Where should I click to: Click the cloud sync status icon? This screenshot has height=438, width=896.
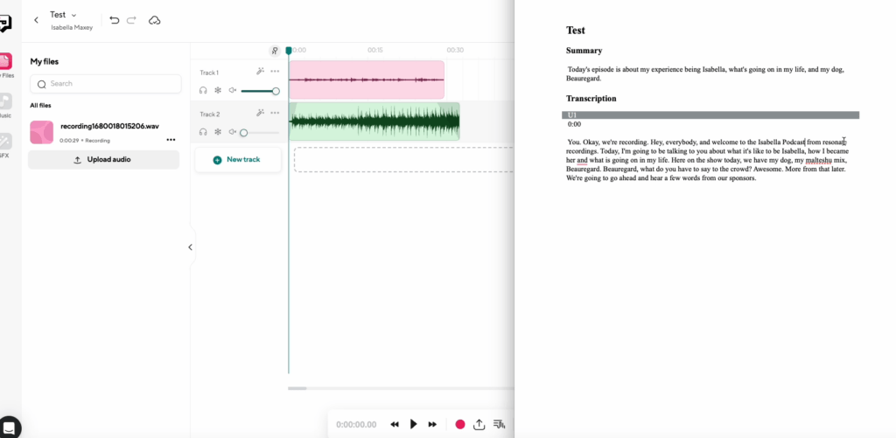tap(154, 21)
